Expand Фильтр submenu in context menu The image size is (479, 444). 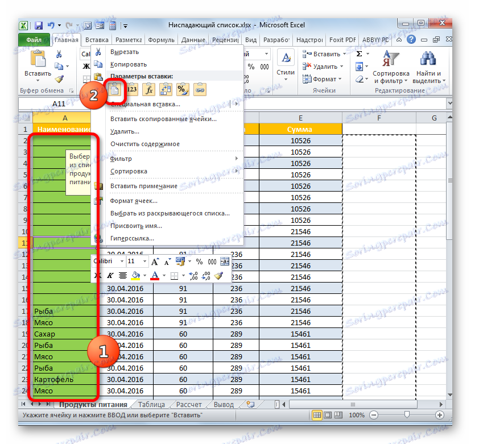[x=237, y=159]
